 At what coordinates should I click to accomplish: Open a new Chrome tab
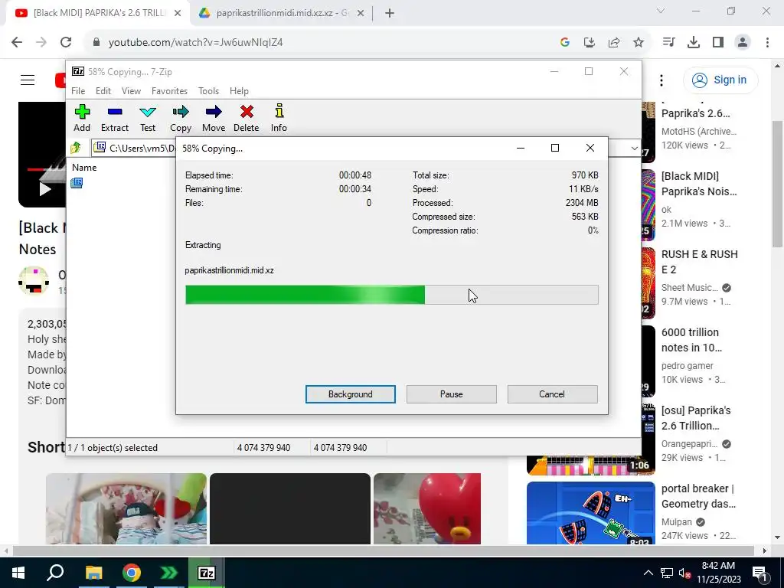390,14
